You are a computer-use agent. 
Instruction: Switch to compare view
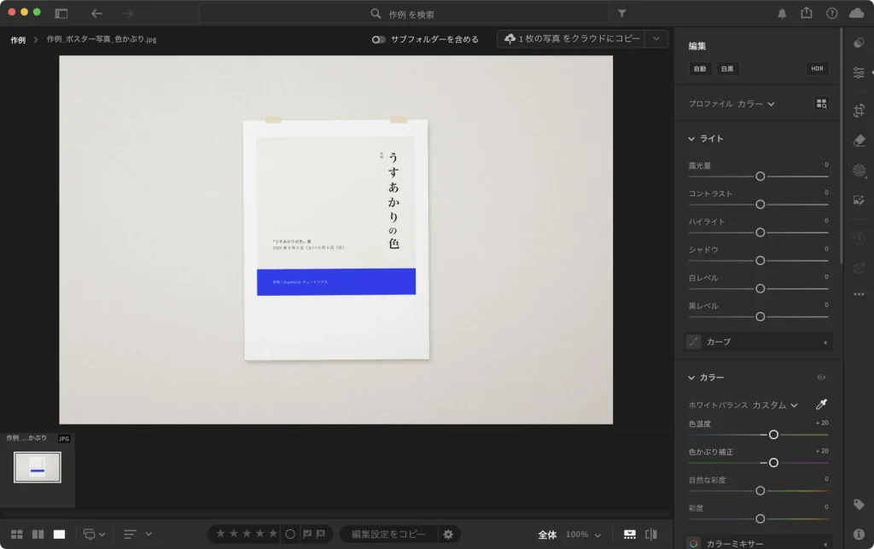pyautogui.click(x=38, y=534)
